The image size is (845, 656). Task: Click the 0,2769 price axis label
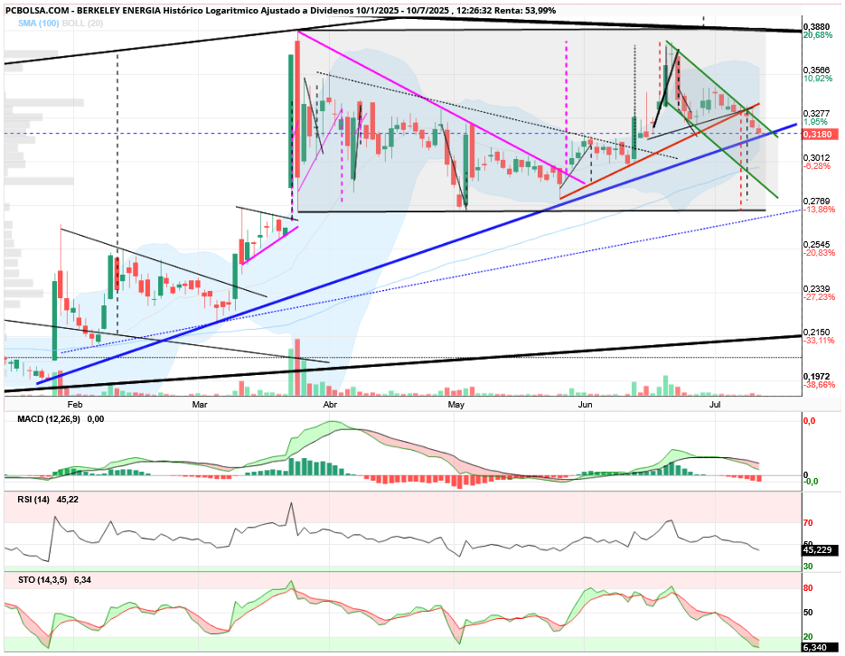tap(816, 201)
